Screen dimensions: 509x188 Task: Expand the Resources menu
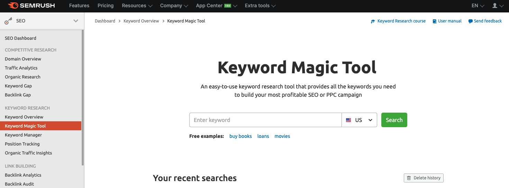[137, 6]
